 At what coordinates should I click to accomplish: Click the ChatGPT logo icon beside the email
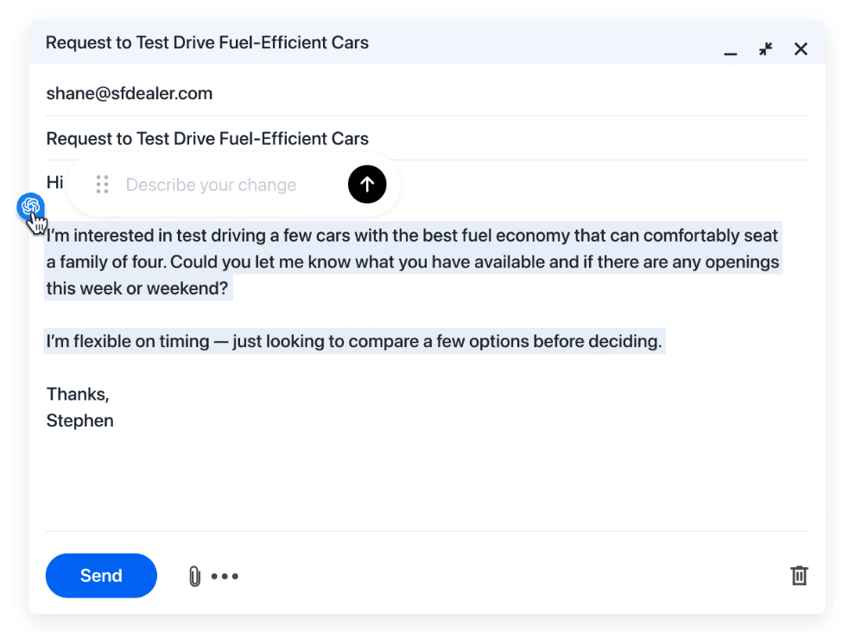pos(31,206)
